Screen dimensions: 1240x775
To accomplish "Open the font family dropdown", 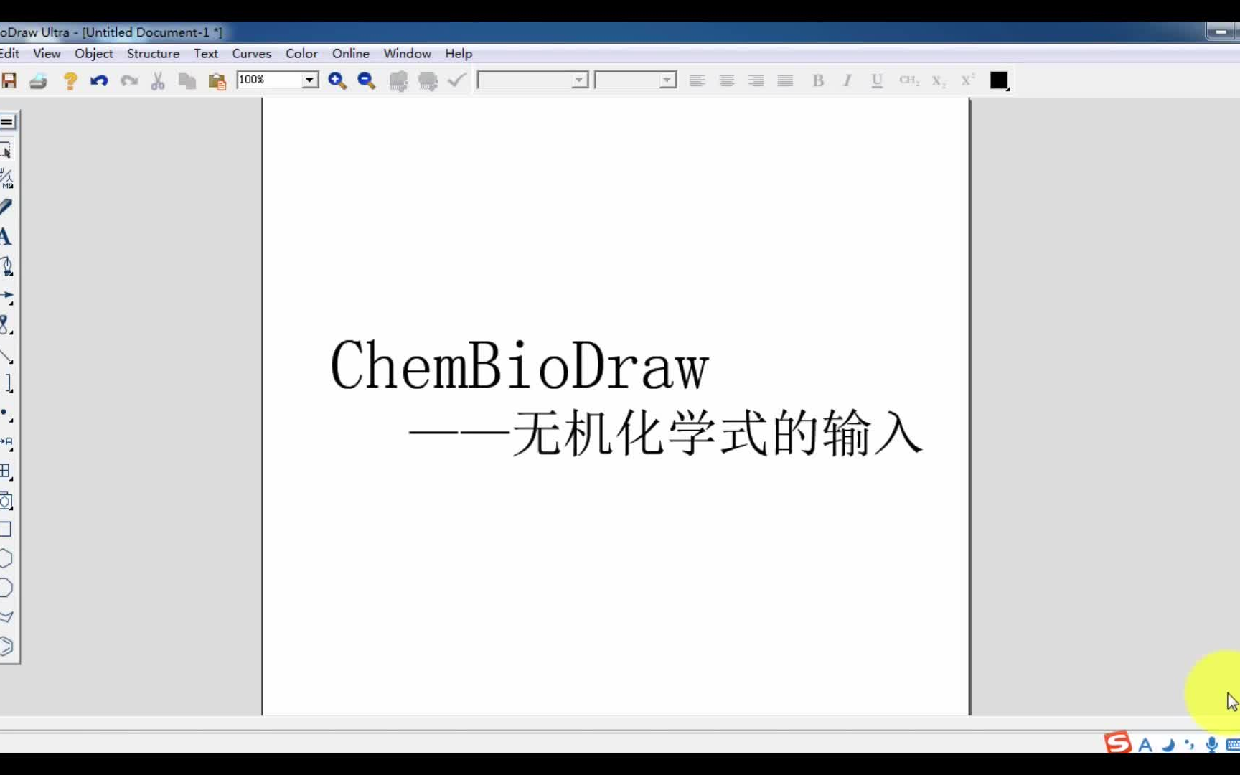I will pyautogui.click(x=580, y=80).
